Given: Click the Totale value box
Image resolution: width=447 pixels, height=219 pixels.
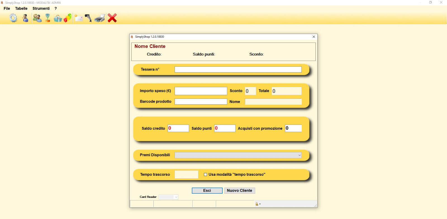Looking at the screenshot, I should click(x=287, y=91).
